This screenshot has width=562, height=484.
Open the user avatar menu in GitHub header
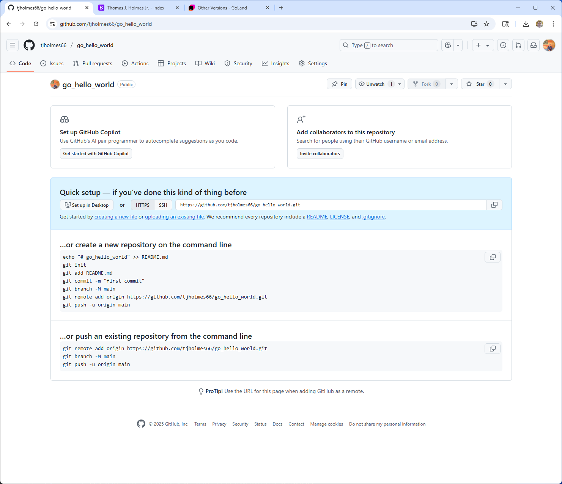549,45
